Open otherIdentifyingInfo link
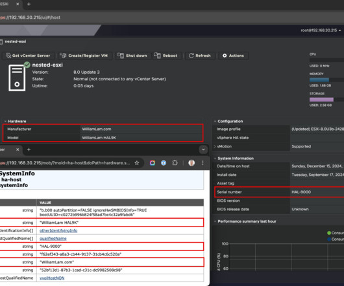344x286 pixels. tap(58, 231)
